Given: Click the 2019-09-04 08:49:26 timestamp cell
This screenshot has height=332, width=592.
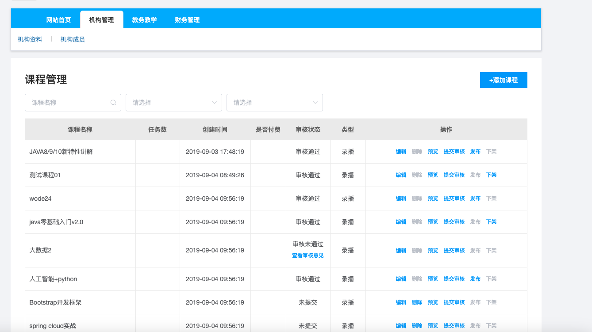Looking at the screenshot, I should coord(215,175).
